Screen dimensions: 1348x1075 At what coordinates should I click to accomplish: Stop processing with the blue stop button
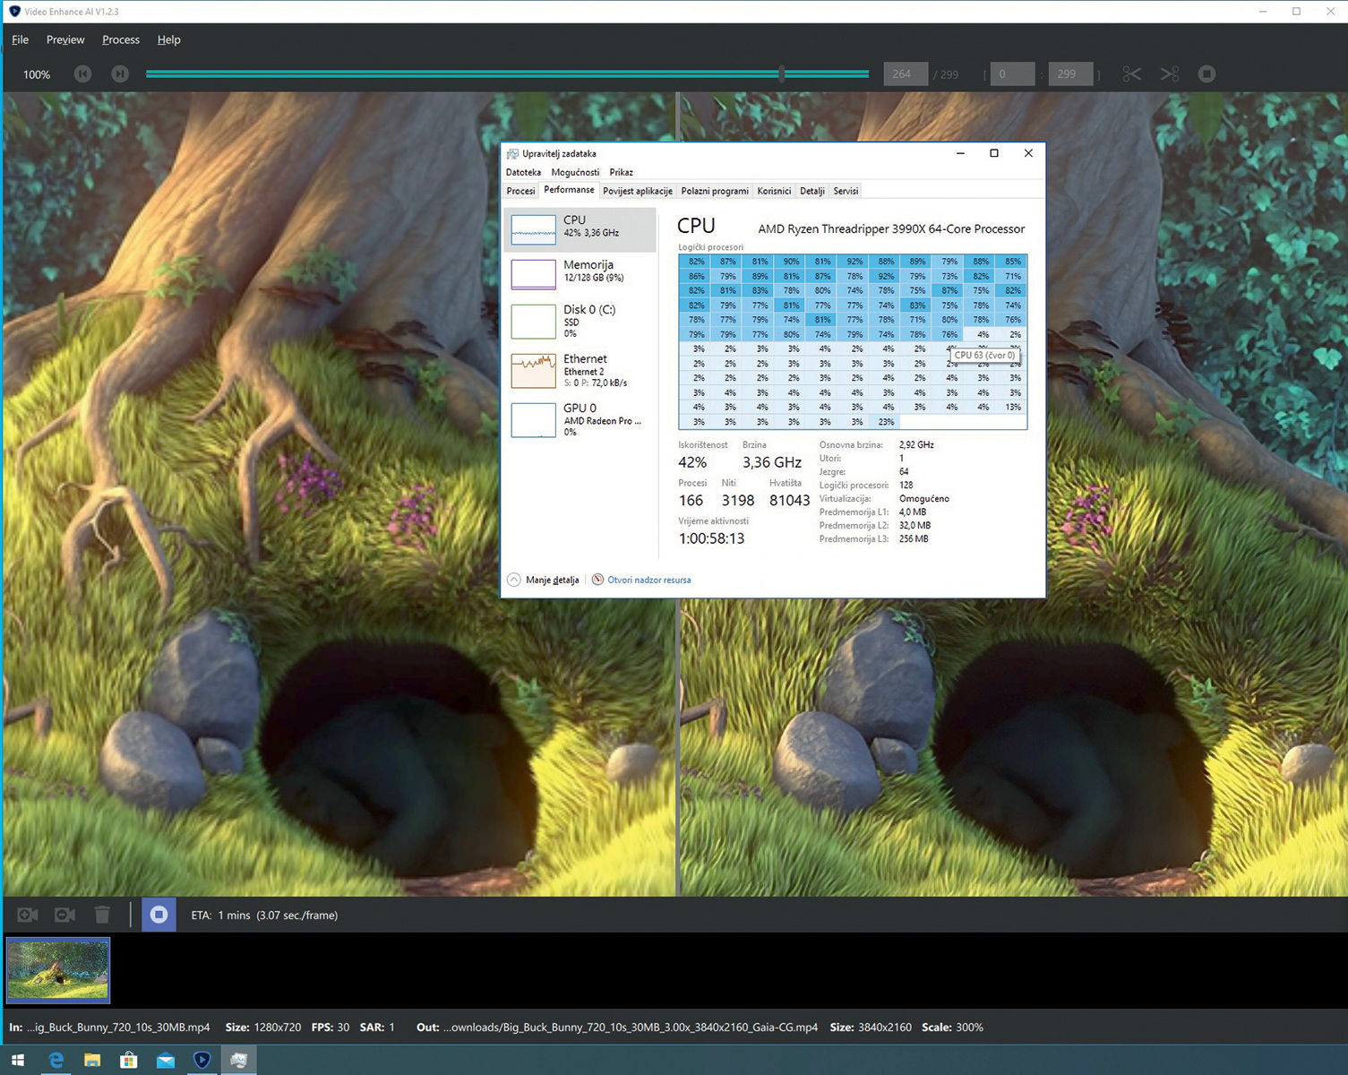[159, 915]
